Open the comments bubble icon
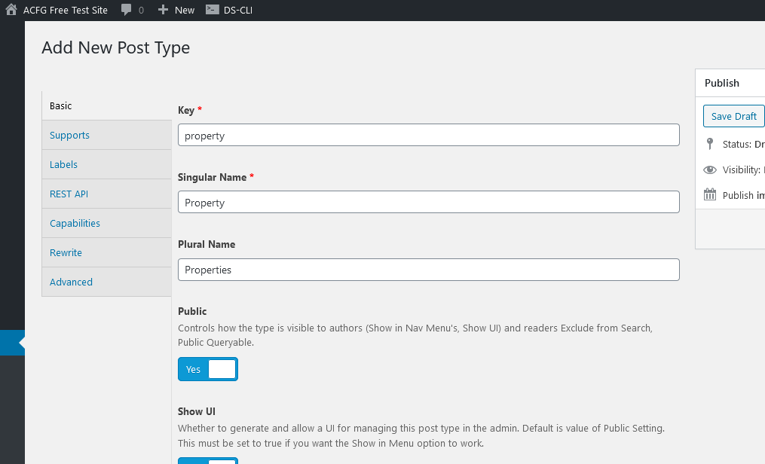 pos(126,10)
